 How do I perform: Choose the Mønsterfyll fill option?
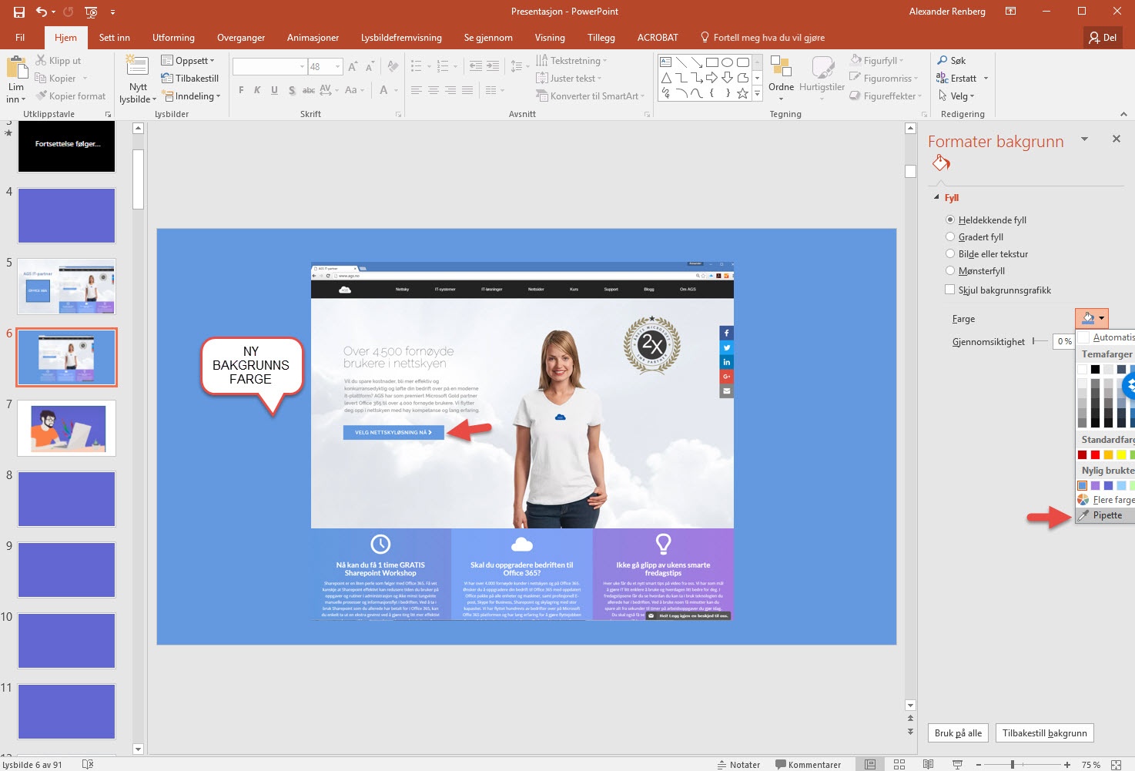coord(950,271)
